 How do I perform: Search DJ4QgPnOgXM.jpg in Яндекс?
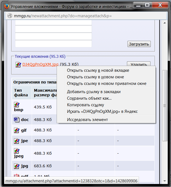point(102,111)
